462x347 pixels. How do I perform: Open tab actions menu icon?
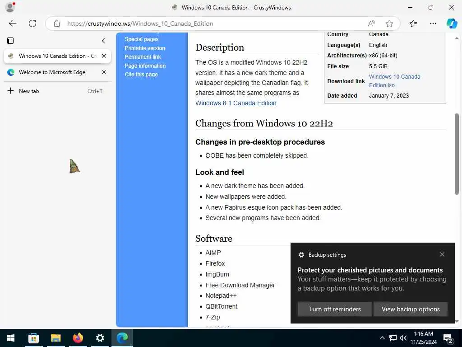(x=10, y=40)
